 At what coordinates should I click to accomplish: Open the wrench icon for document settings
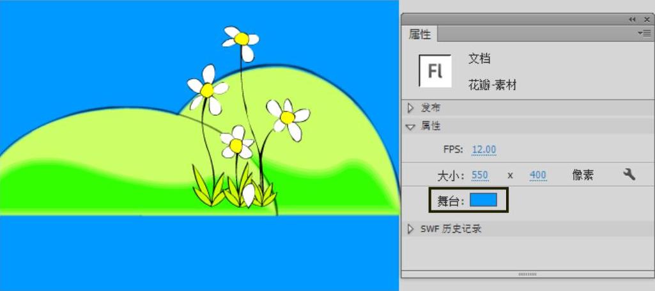[629, 174]
